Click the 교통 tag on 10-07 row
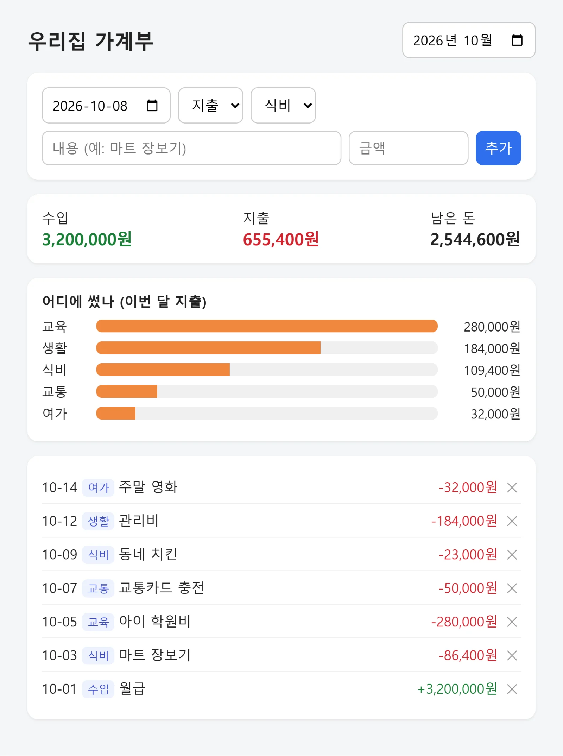563x756 pixels. 98,588
